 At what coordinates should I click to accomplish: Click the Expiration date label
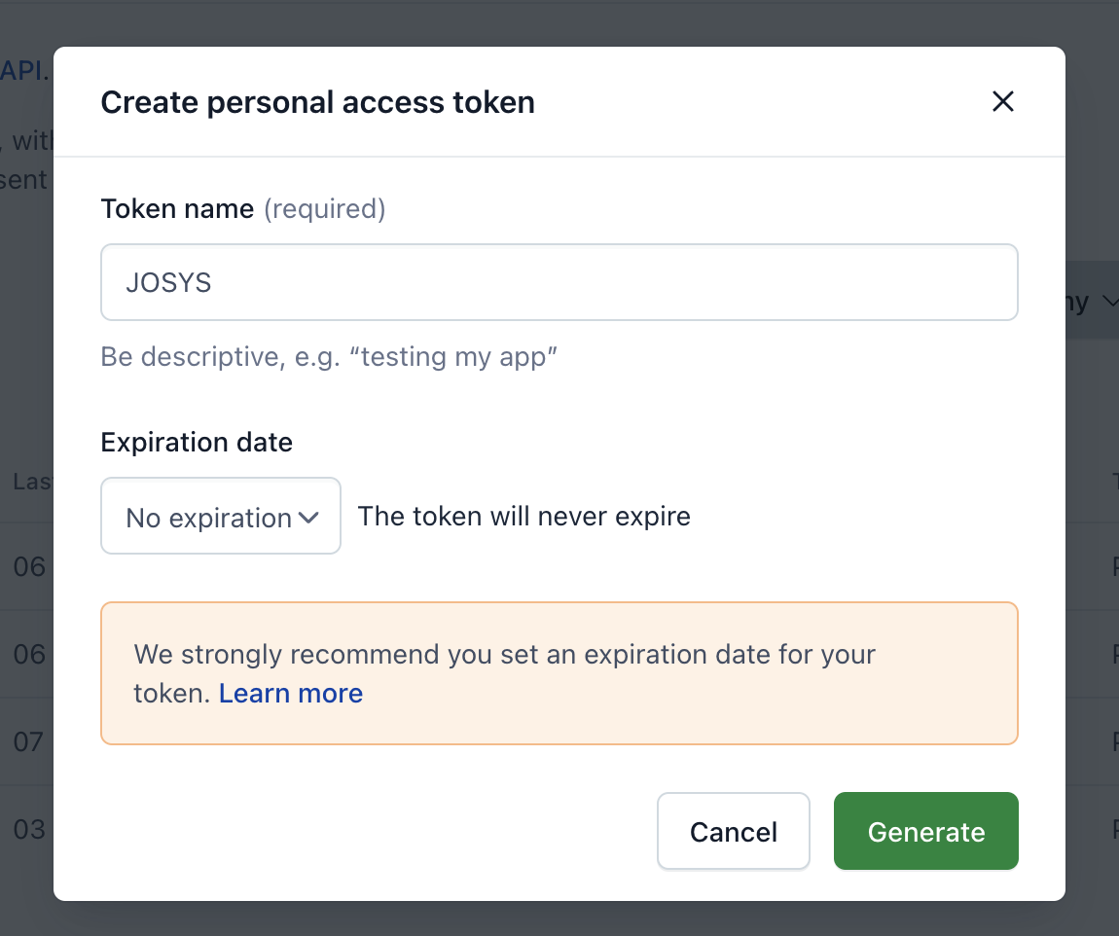click(197, 442)
